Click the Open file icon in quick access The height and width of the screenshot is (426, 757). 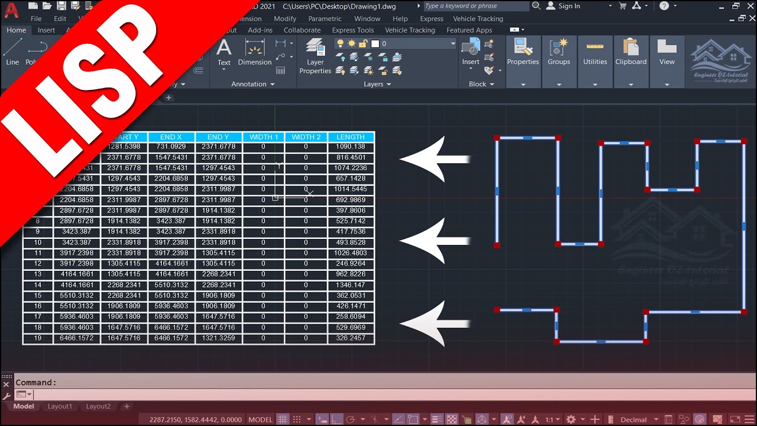[47, 6]
